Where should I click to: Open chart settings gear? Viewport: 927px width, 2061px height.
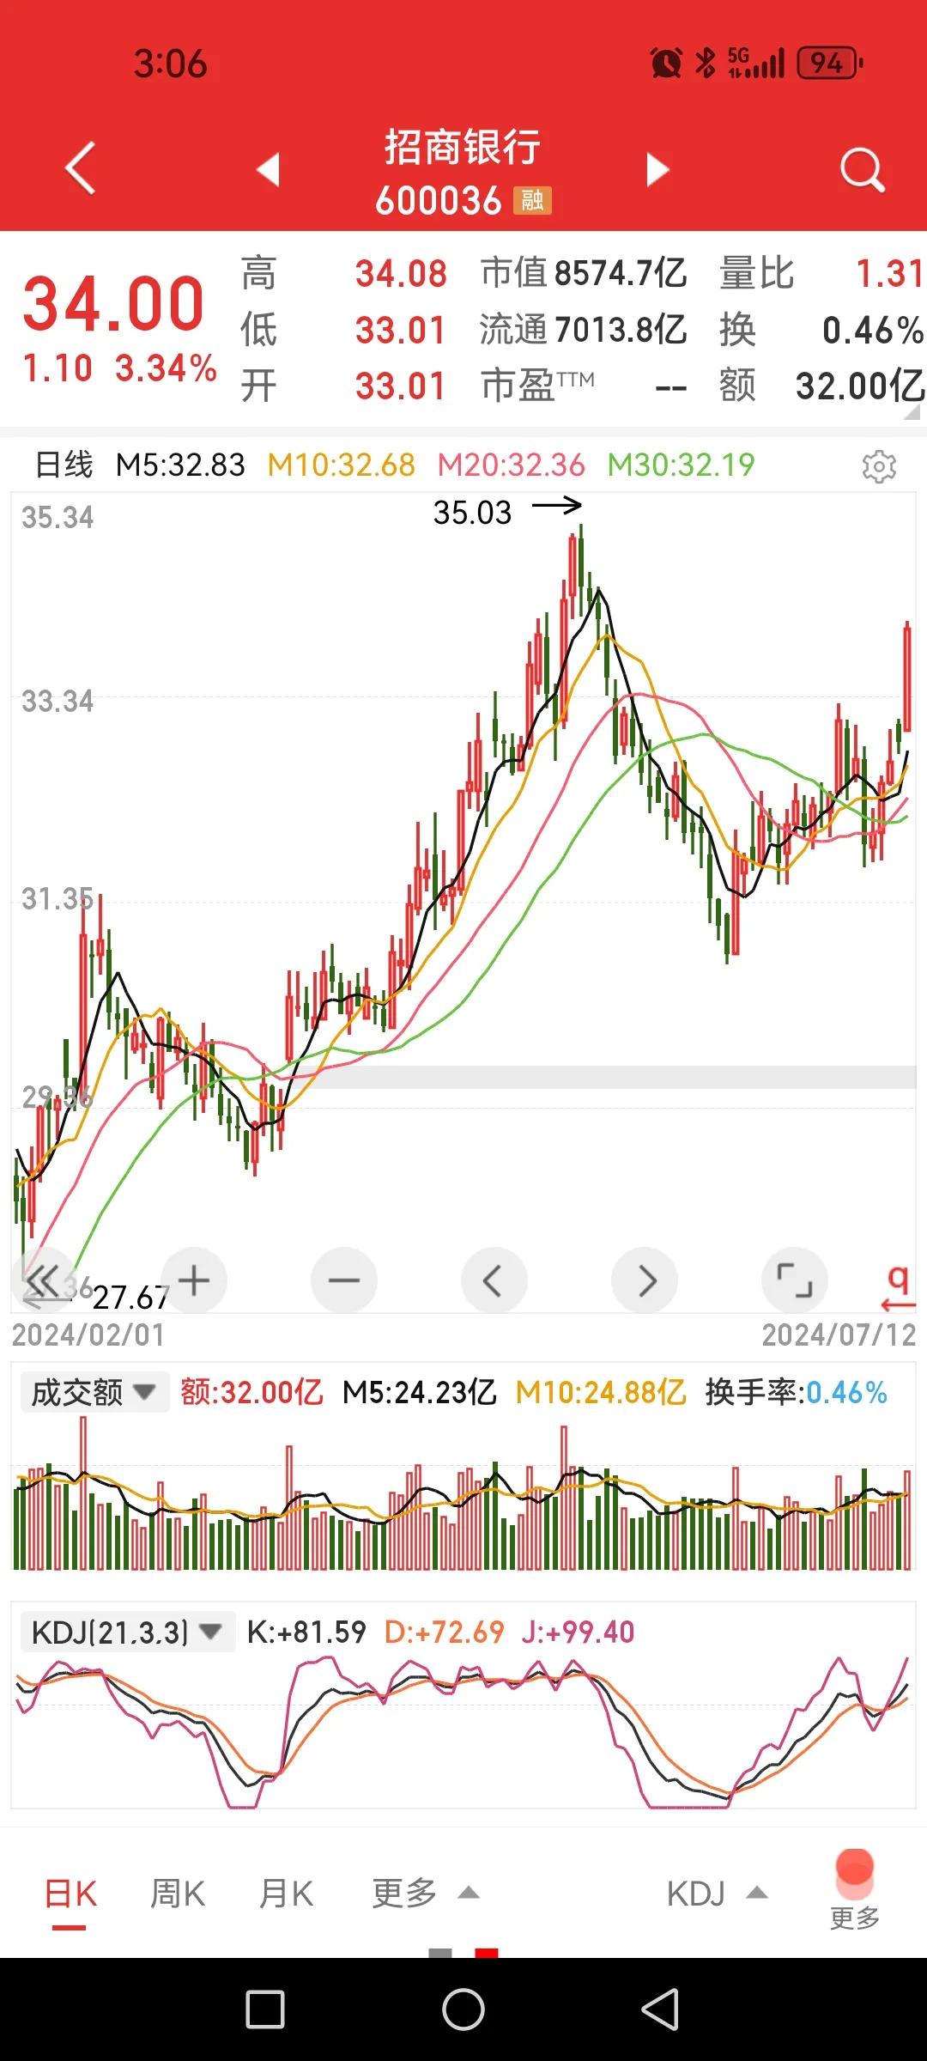click(879, 466)
